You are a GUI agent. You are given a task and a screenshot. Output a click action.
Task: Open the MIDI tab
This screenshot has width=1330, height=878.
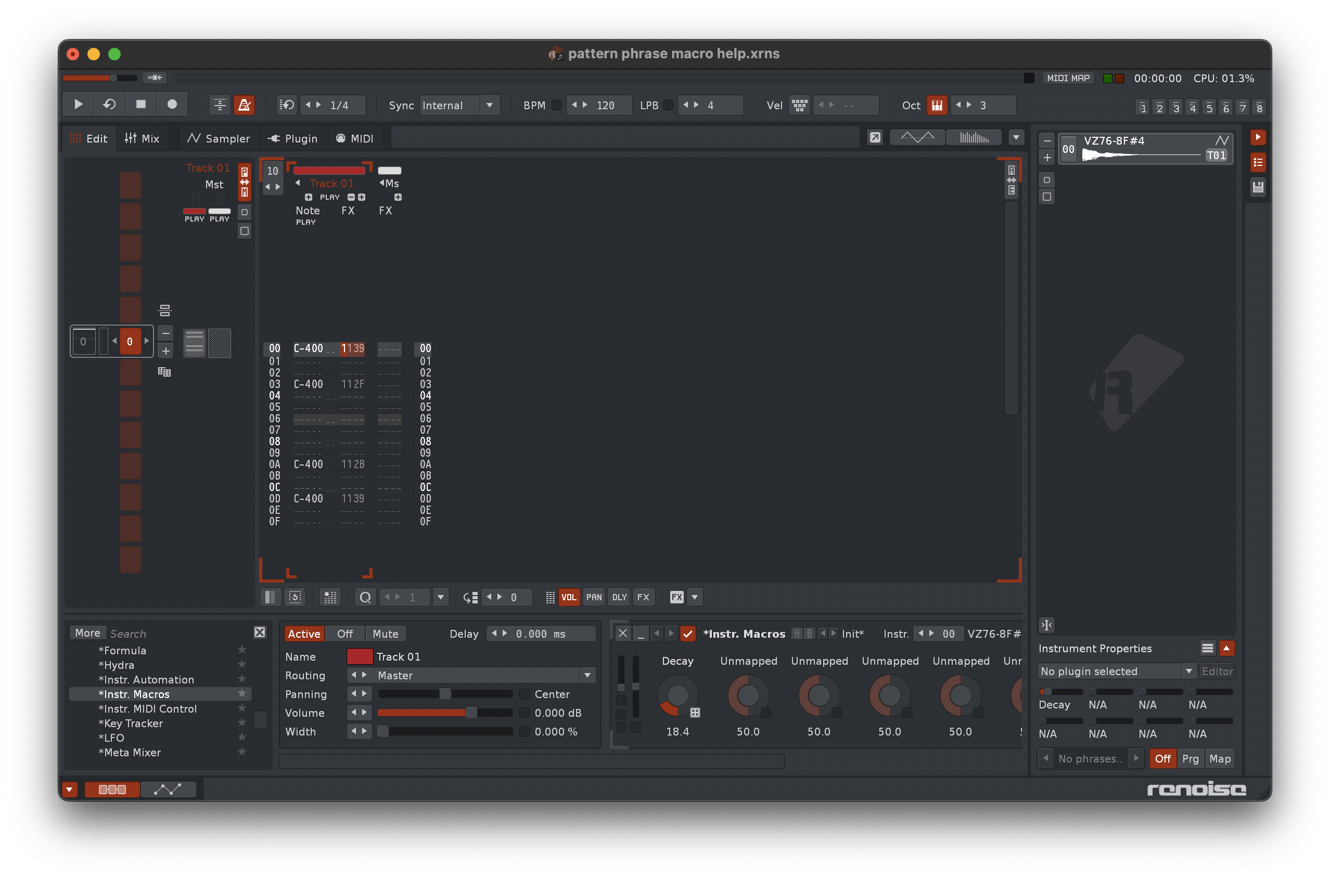(x=354, y=138)
